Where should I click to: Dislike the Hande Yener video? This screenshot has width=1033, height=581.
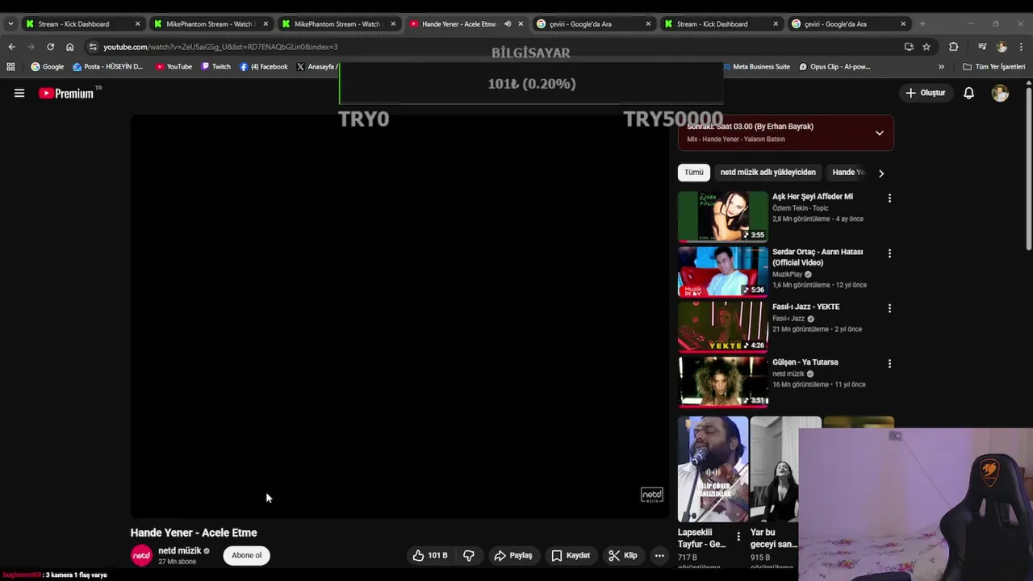[x=468, y=555]
